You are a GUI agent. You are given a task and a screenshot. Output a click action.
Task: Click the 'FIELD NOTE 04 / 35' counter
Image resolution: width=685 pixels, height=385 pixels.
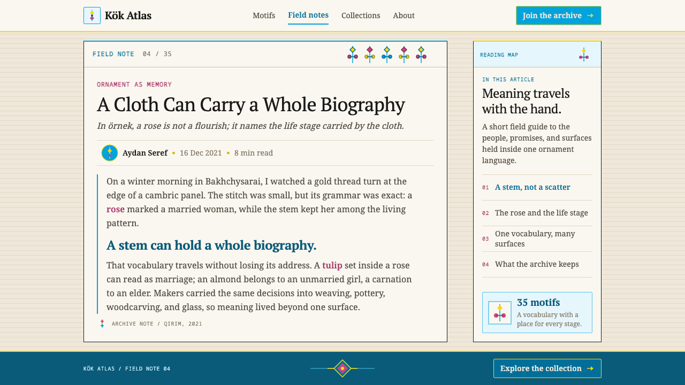coord(132,54)
